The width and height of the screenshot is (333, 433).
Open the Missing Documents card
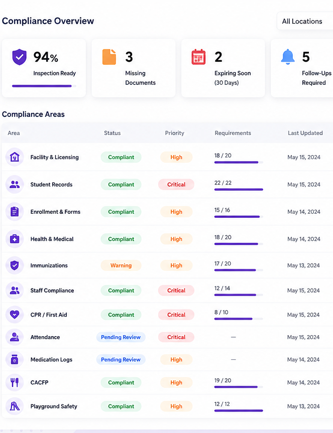(134, 68)
